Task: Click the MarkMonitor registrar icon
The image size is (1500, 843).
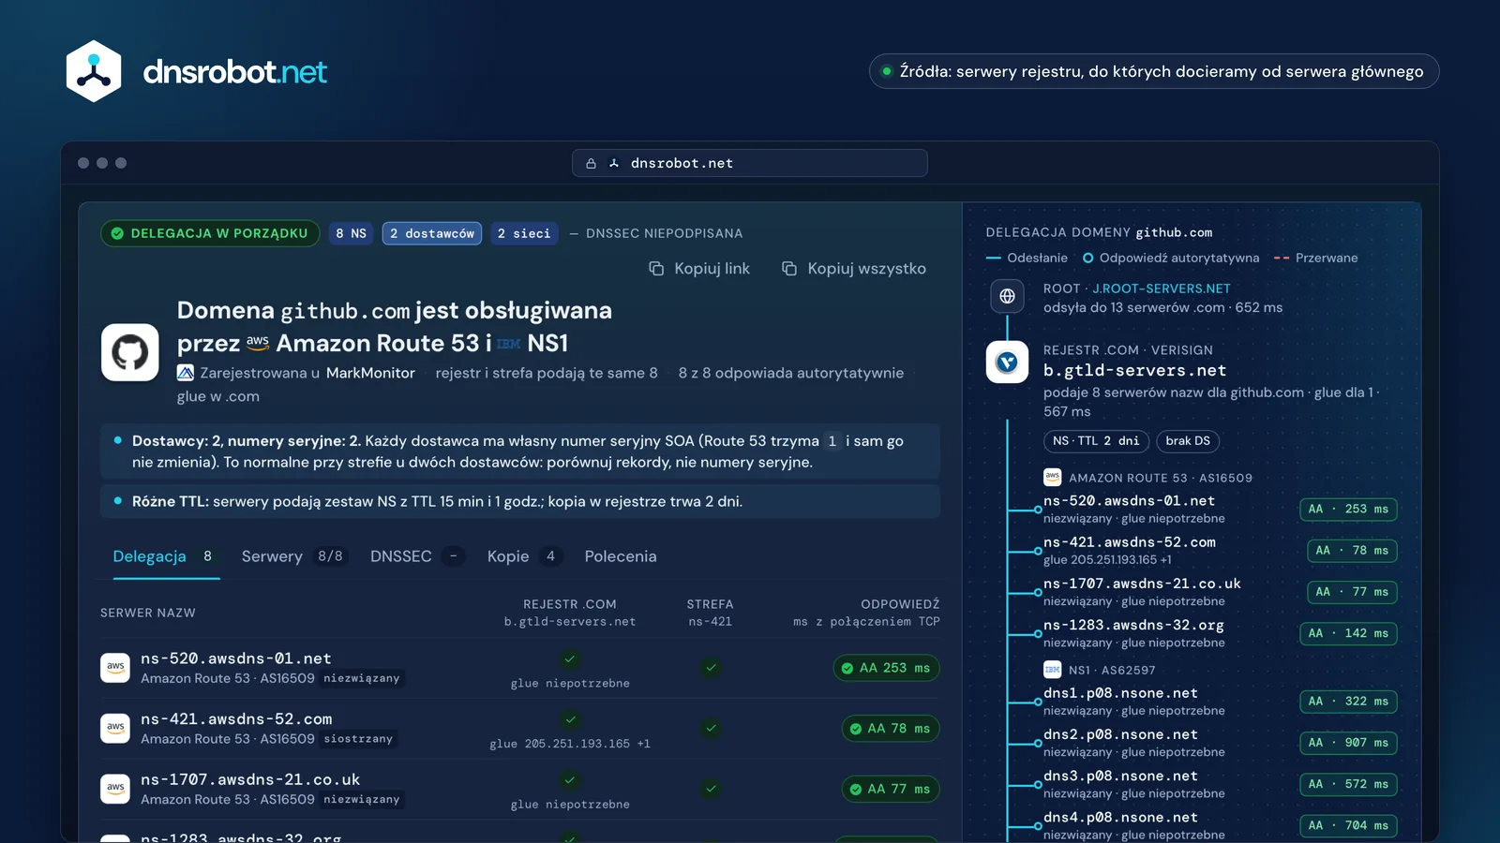Action: (x=186, y=373)
